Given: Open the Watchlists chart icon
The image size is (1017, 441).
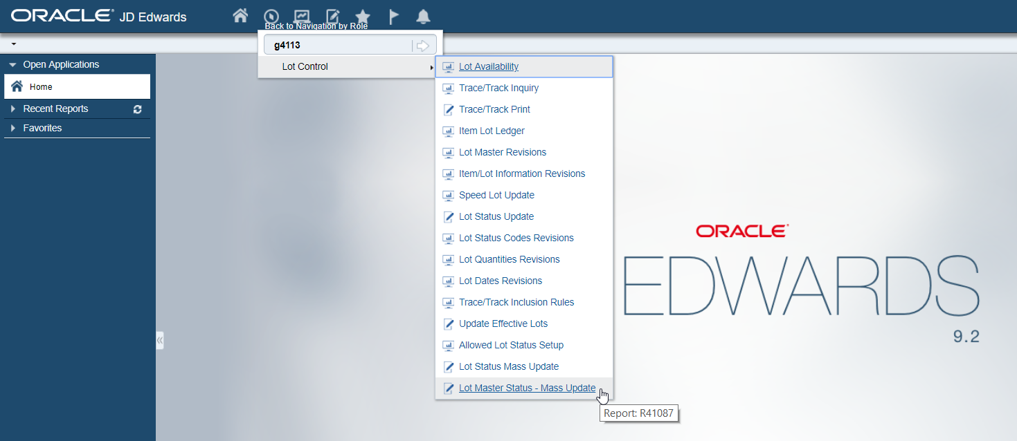Looking at the screenshot, I should 302,16.
